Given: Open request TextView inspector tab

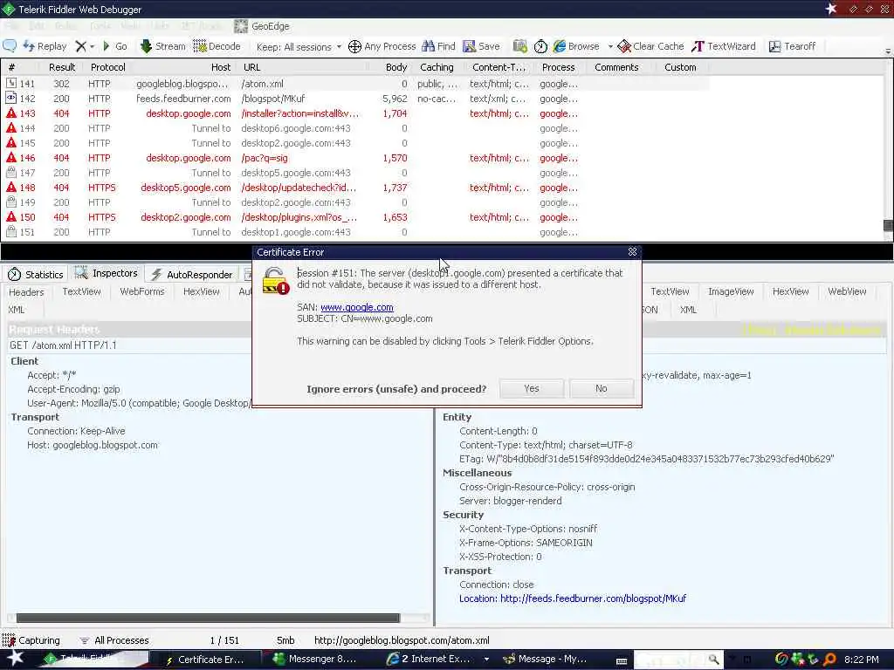Looking at the screenshot, I should [x=81, y=291].
